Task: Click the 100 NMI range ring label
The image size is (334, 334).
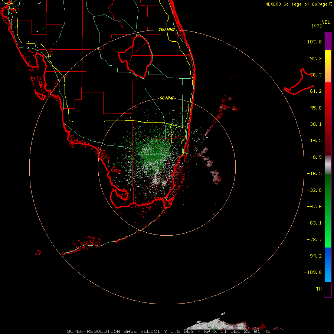Action: (167, 29)
